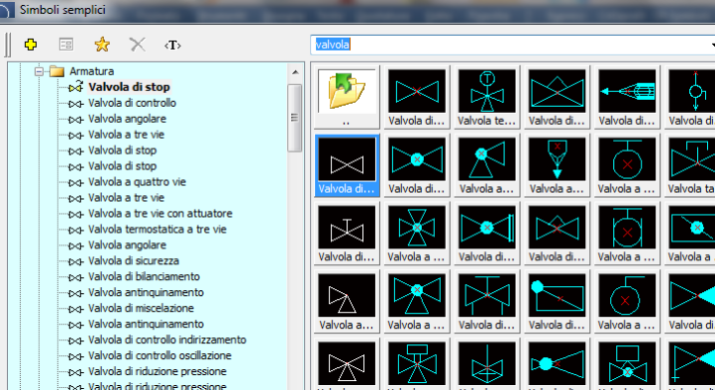Click the gray X delete icon

(138, 45)
